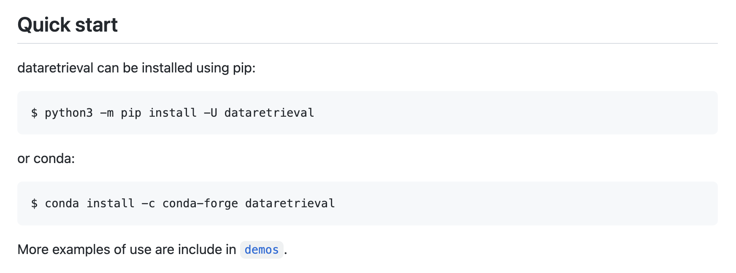Image resolution: width=736 pixels, height=273 pixels.
Task: Click the -c flag in conda command
Action: (149, 203)
